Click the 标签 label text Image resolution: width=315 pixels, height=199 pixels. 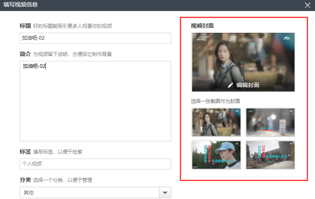(25, 152)
